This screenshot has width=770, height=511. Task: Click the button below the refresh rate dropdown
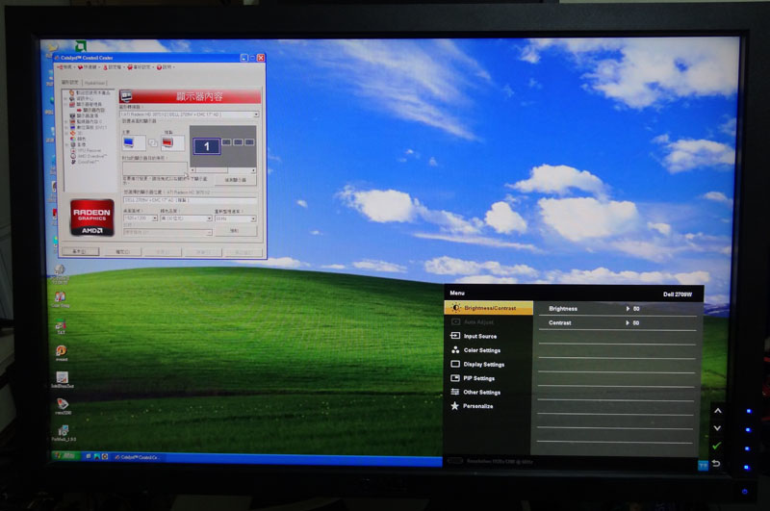(235, 230)
